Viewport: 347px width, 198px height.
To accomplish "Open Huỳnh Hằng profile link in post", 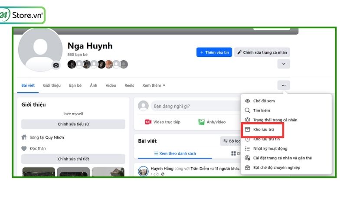I will tap(162, 169).
